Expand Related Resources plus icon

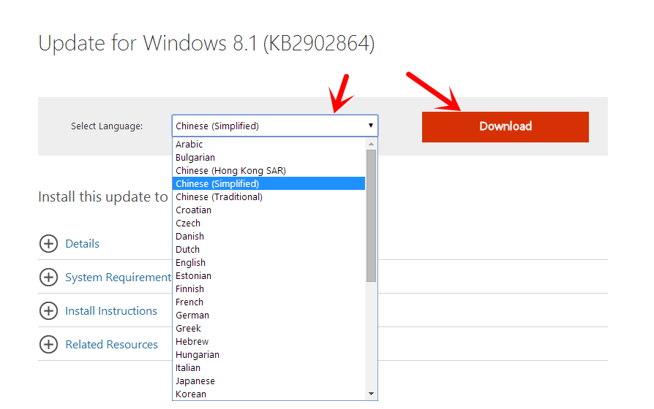(x=48, y=345)
